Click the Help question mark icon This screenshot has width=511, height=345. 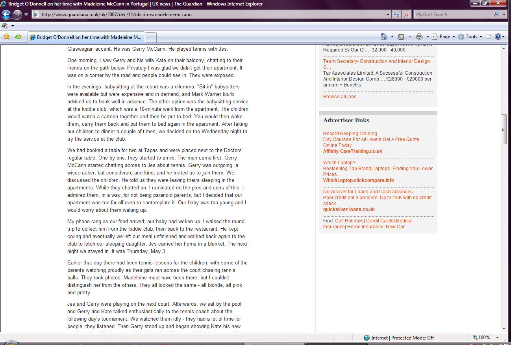(498, 37)
